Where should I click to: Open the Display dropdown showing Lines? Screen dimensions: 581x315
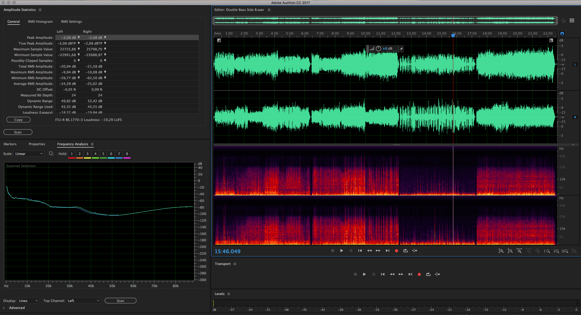(28, 301)
